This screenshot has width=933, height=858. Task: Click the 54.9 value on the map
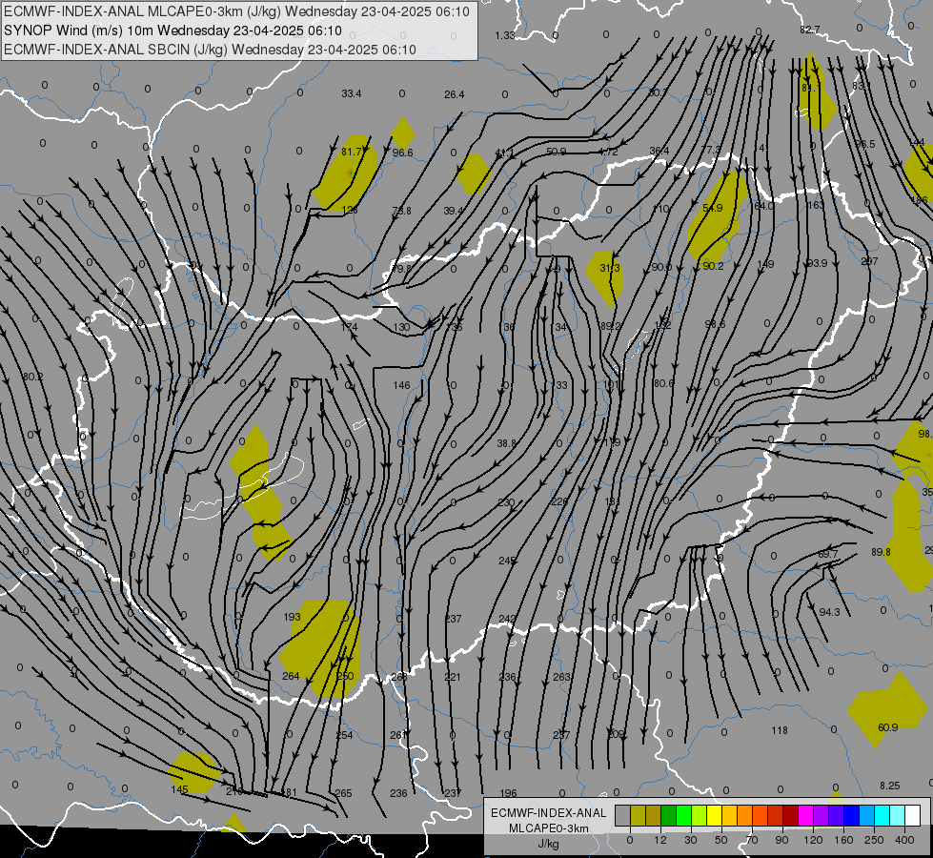click(x=712, y=208)
